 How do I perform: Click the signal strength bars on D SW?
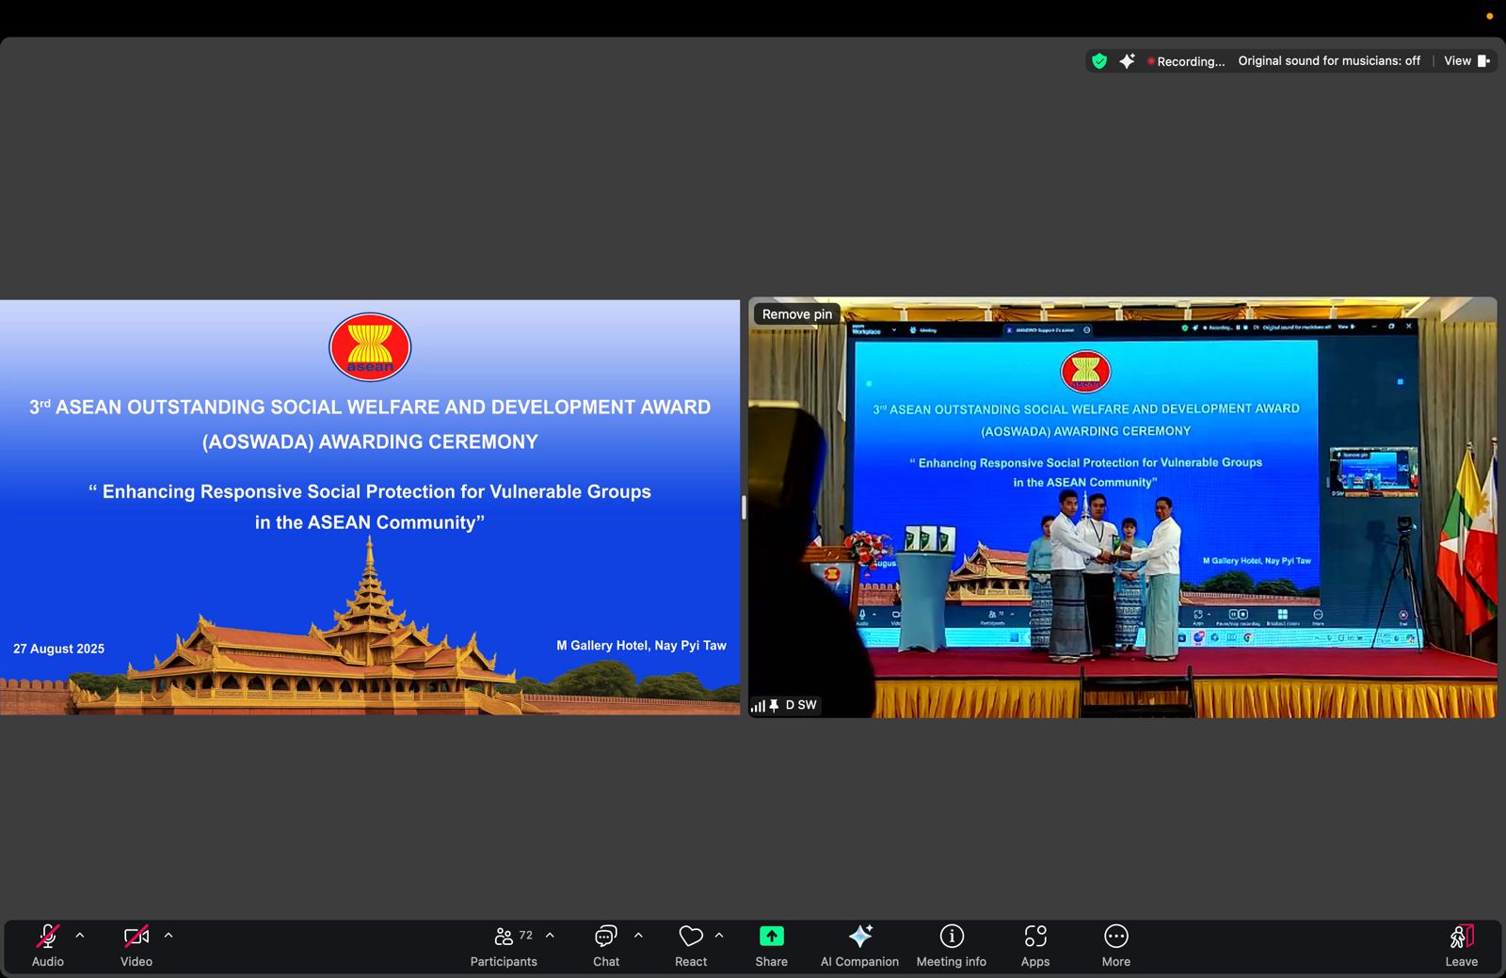click(x=758, y=706)
